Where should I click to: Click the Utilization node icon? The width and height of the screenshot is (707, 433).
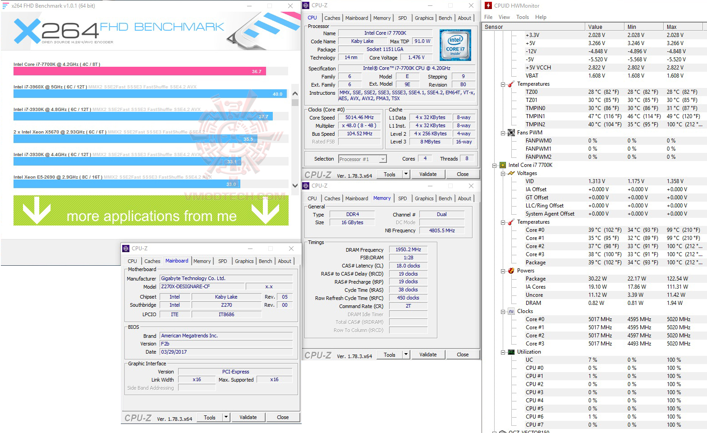tap(511, 352)
